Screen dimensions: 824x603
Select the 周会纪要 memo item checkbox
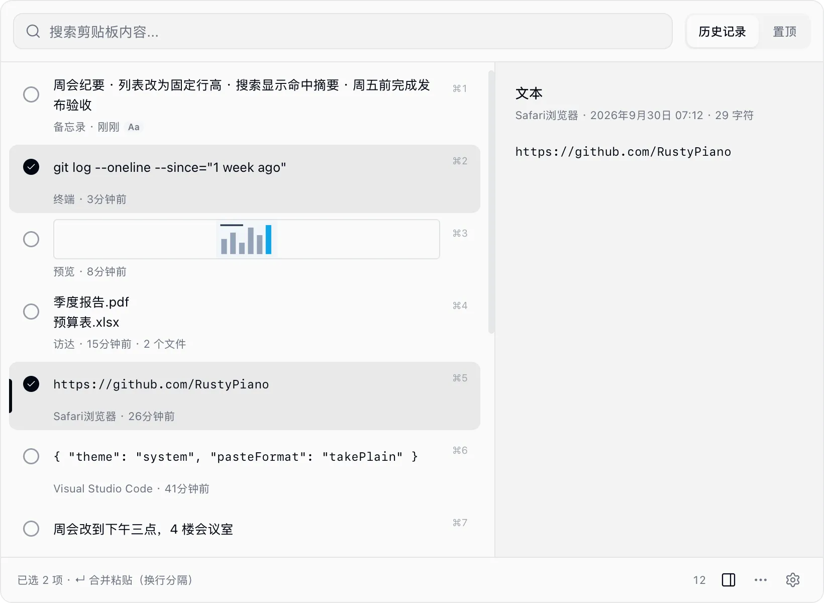point(31,94)
